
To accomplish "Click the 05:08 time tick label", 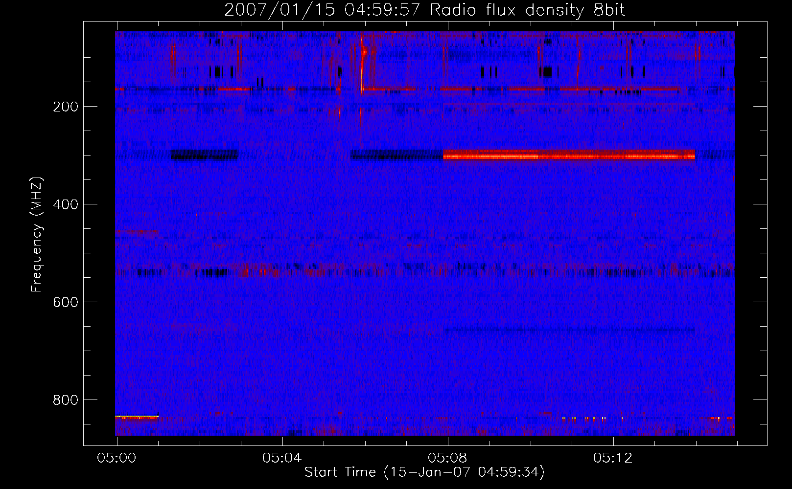I will click(x=447, y=458).
